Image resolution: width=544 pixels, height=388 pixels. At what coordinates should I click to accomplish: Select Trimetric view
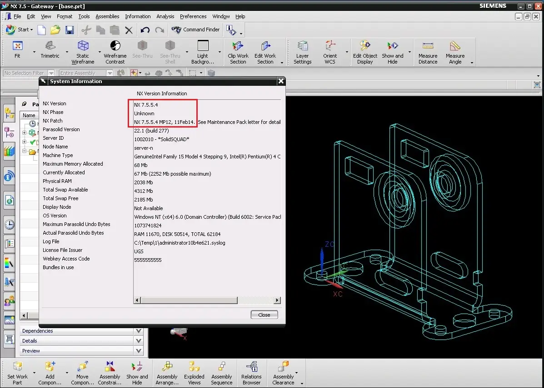[50, 49]
